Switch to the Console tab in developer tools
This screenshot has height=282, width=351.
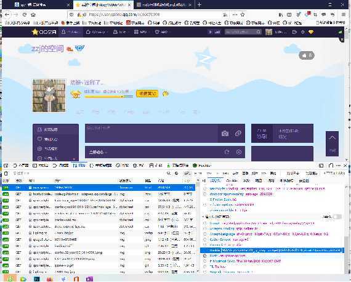(40, 166)
